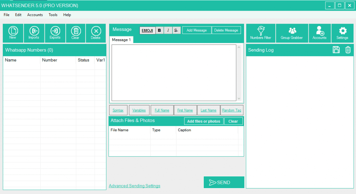Toggle italic text formatting
Image resolution: width=356 pixels, height=194 pixels.
[168, 30]
